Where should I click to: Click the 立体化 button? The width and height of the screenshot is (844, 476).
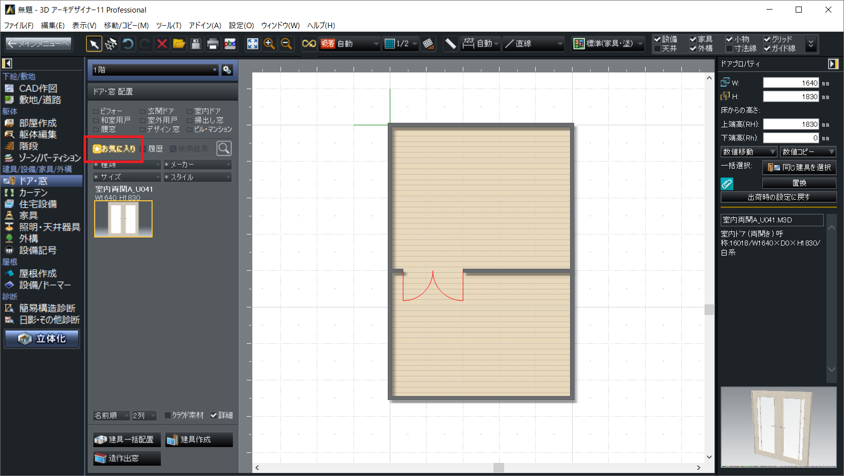click(x=42, y=339)
